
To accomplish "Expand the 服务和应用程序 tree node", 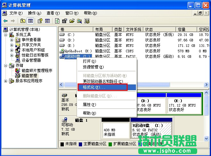I will click(x=6, y=81).
